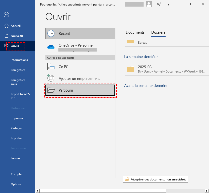Click the globe icon for Ajouter un emplacement
The width and height of the screenshot is (209, 193).
point(51,78)
